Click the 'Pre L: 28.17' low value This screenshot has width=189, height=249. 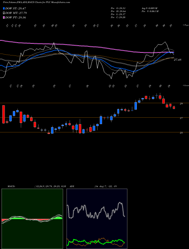click(x=118, y=14)
